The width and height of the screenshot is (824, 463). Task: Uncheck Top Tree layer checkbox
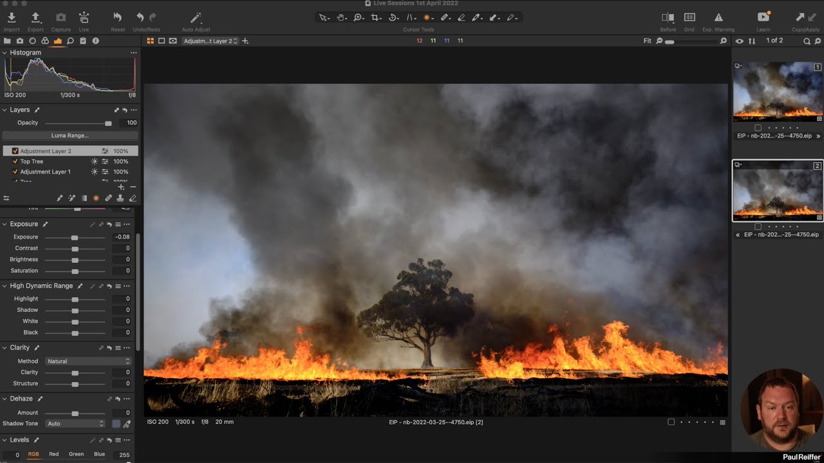15,161
